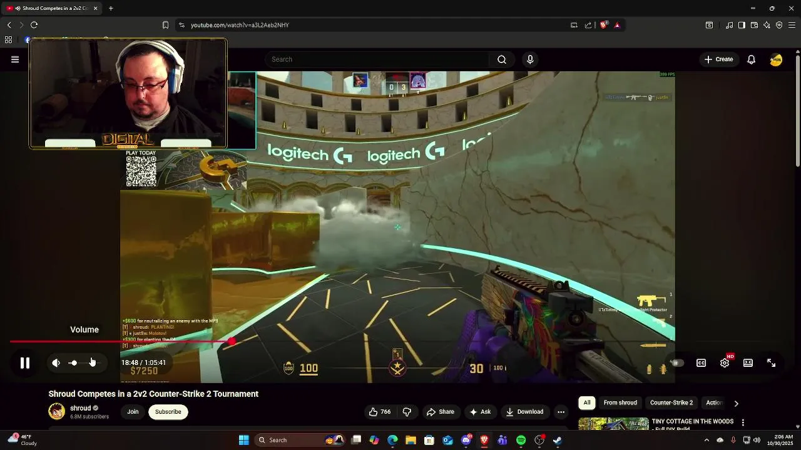Open the Brave main menu
The height and width of the screenshot is (450, 801).
coord(792,25)
